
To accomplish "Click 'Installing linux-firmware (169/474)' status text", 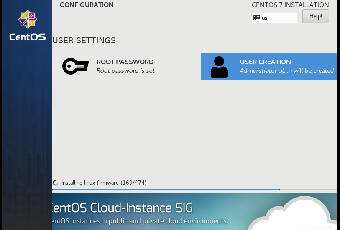I will pos(104,182).
